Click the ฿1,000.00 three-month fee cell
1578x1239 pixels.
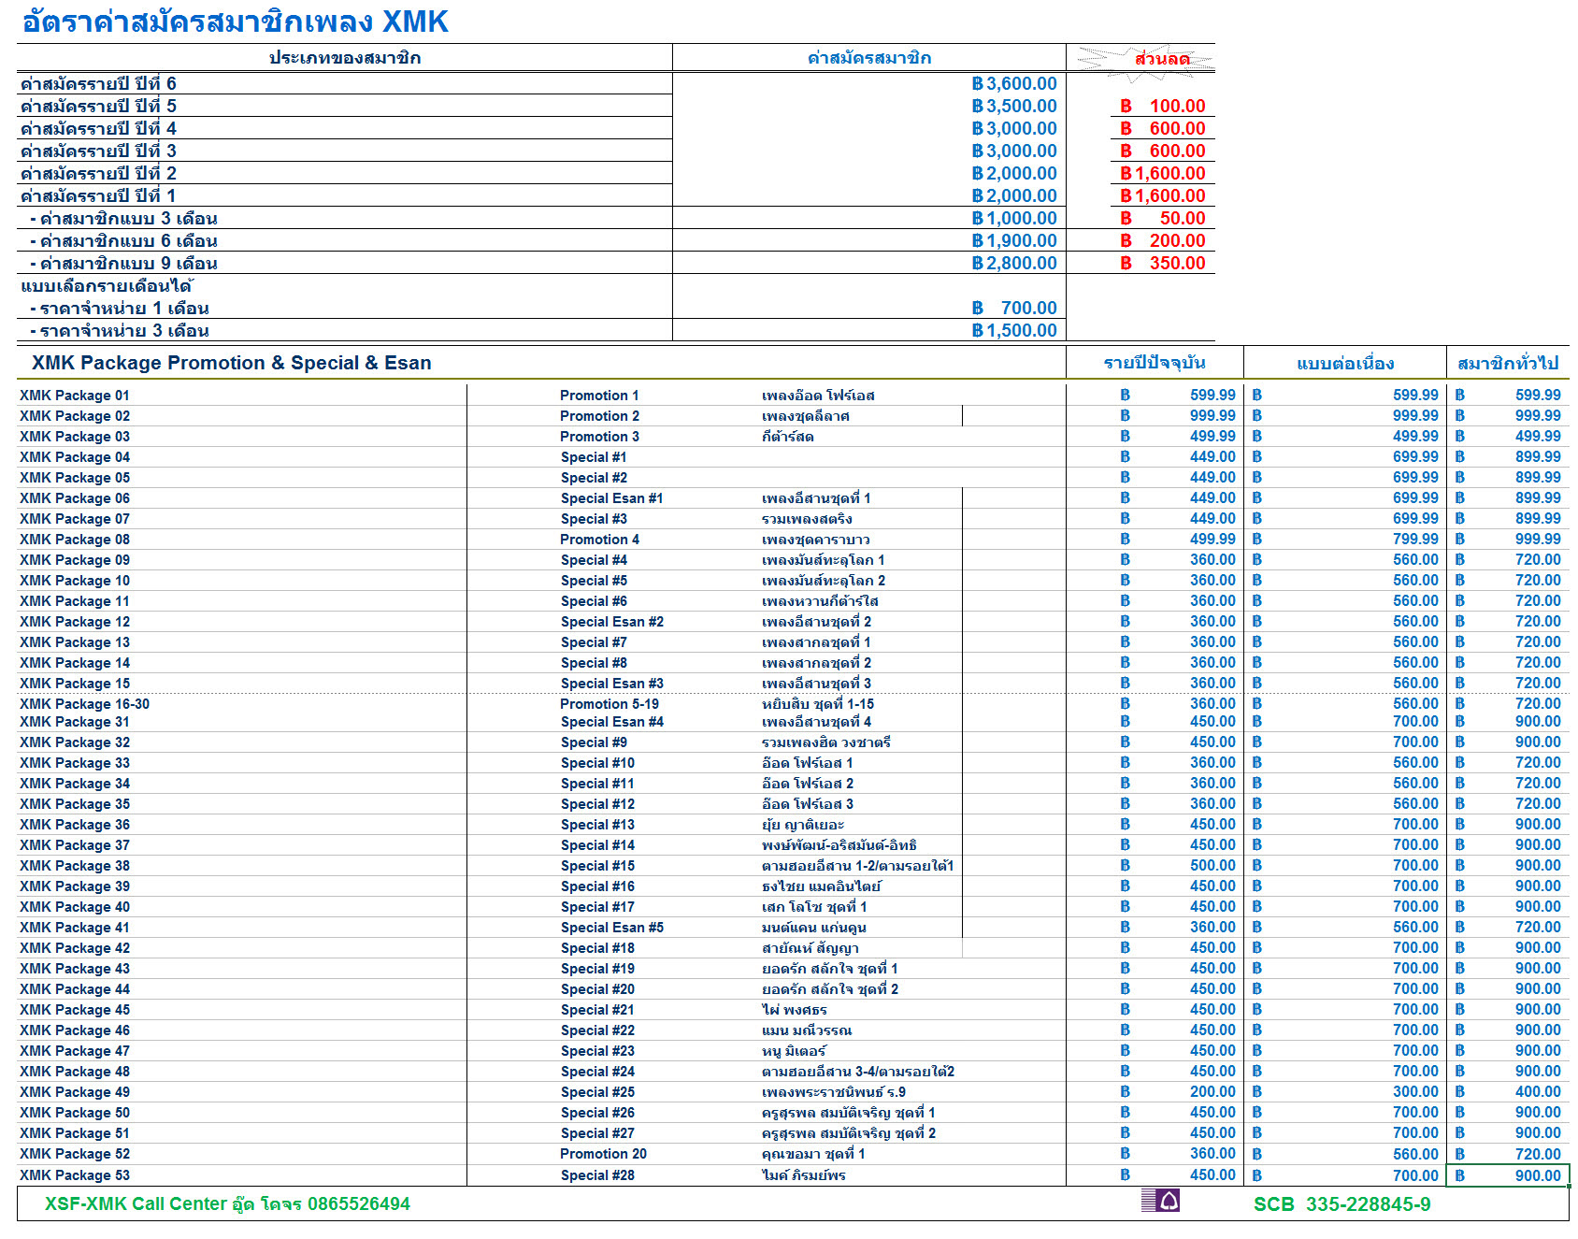(x=1014, y=218)
